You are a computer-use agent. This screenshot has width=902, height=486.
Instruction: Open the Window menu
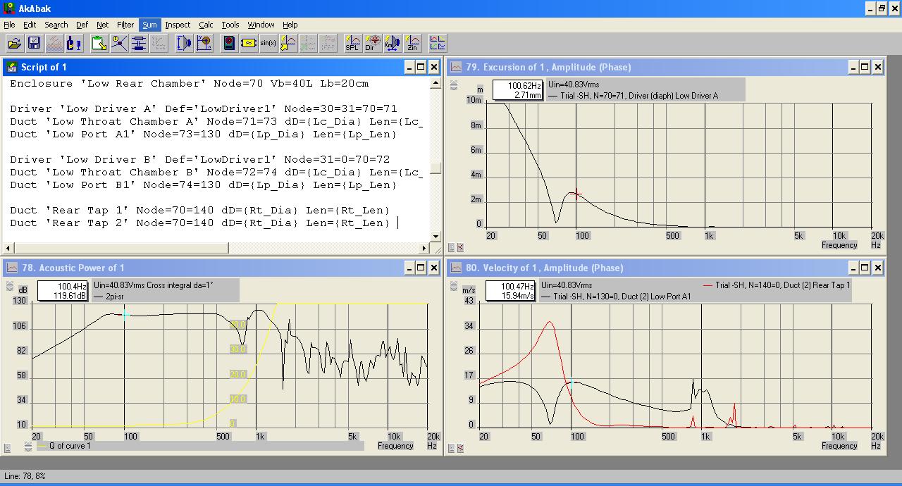point(261,25)
